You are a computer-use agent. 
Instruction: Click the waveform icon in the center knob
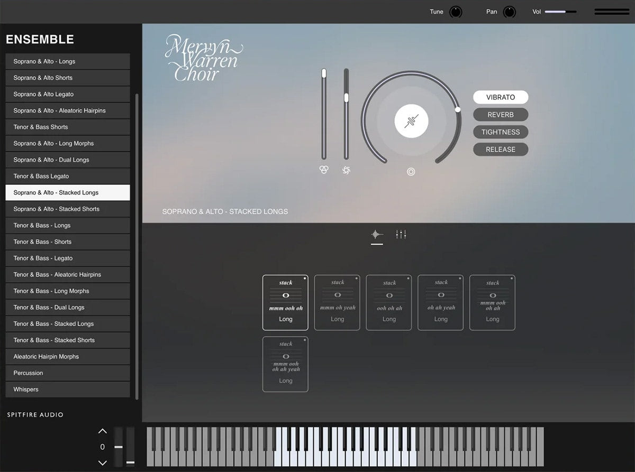tap(411, 122)
